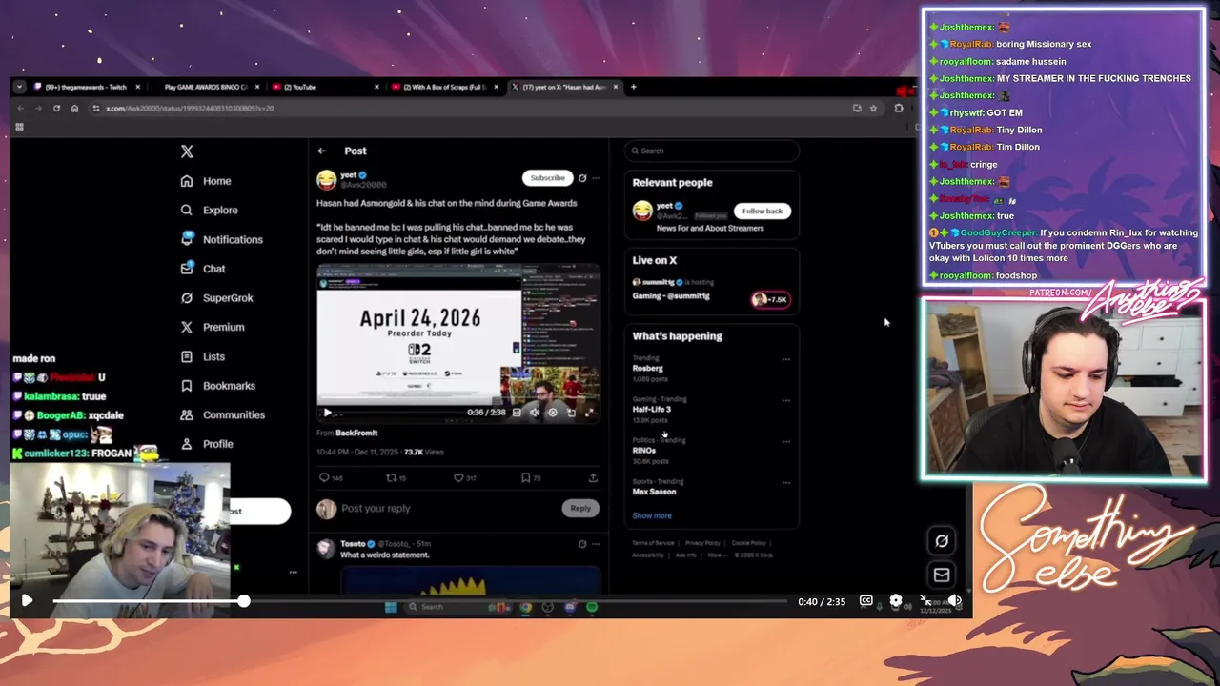Click the X logo in sidebar
Viewport: 1220px width, 686px height.
[x=187, y=151]
